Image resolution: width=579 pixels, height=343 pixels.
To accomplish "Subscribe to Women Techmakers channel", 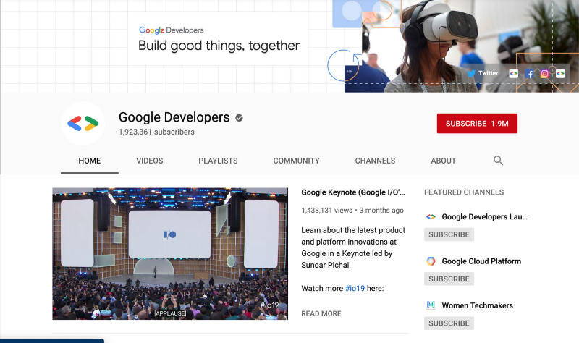I will coord(449,323).
